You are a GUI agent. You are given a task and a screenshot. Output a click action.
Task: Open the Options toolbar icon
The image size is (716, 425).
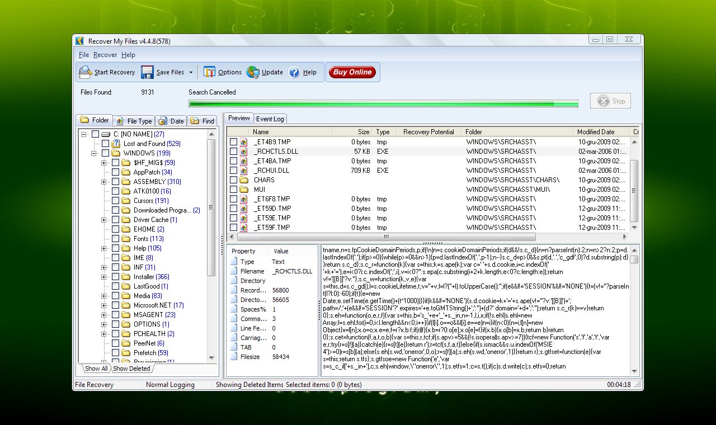[x=209, y=72]
